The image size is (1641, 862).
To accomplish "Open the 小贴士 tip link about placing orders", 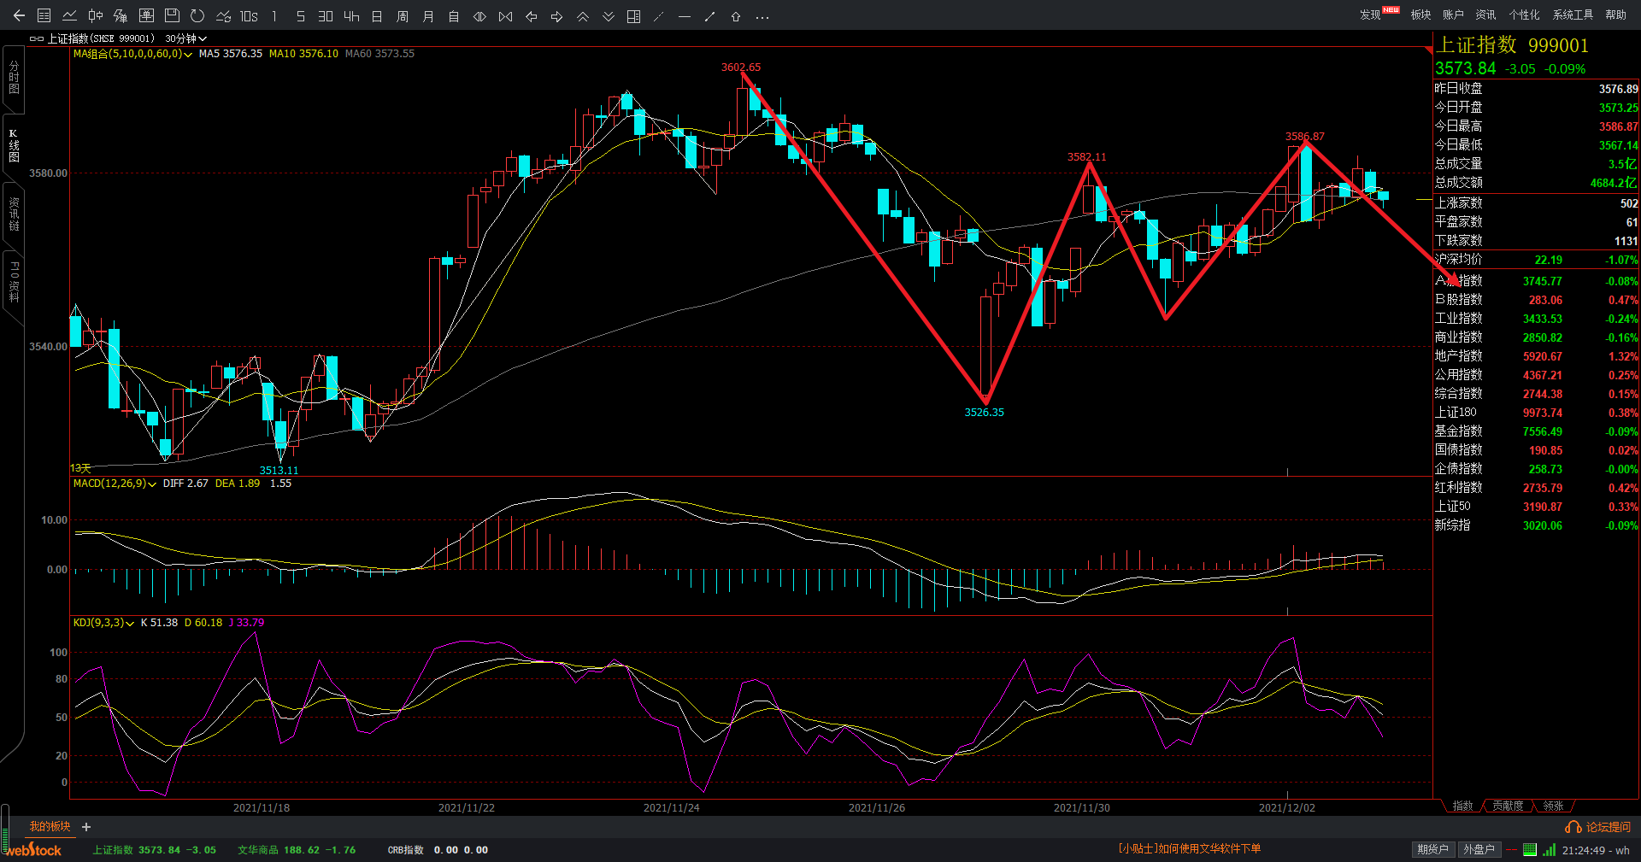I will 1189,848.
